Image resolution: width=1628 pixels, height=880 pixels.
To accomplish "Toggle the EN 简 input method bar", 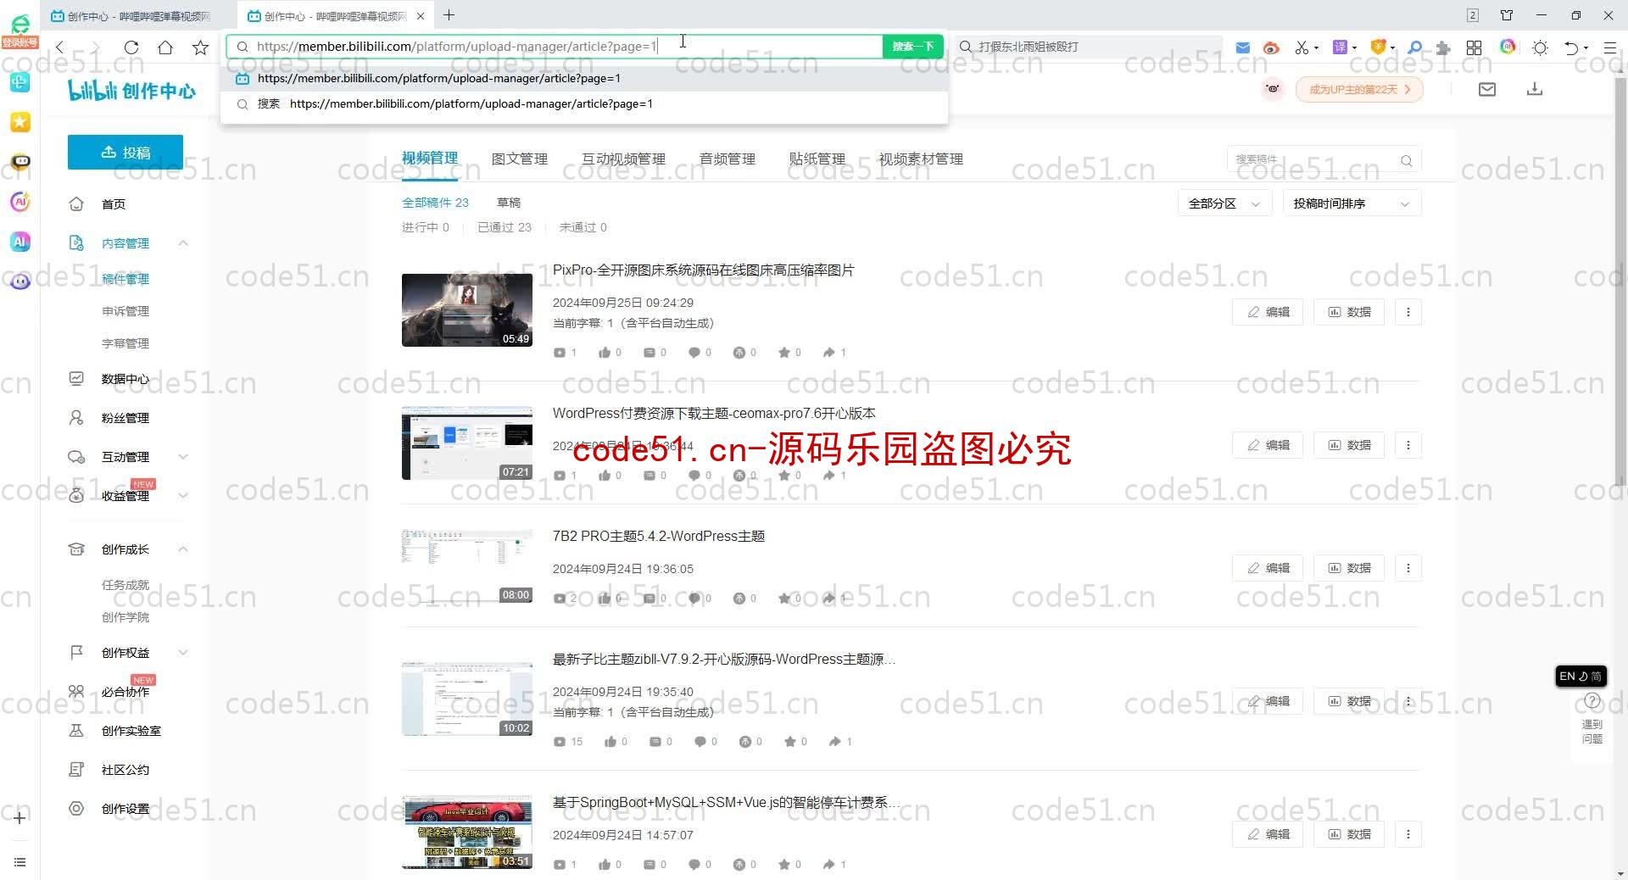I will [x=1581, y=676].
